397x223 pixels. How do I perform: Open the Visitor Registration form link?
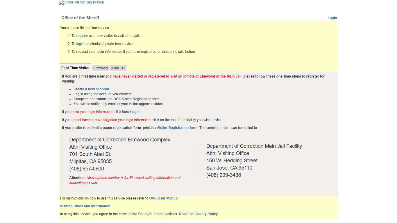[x=177, y=128]
